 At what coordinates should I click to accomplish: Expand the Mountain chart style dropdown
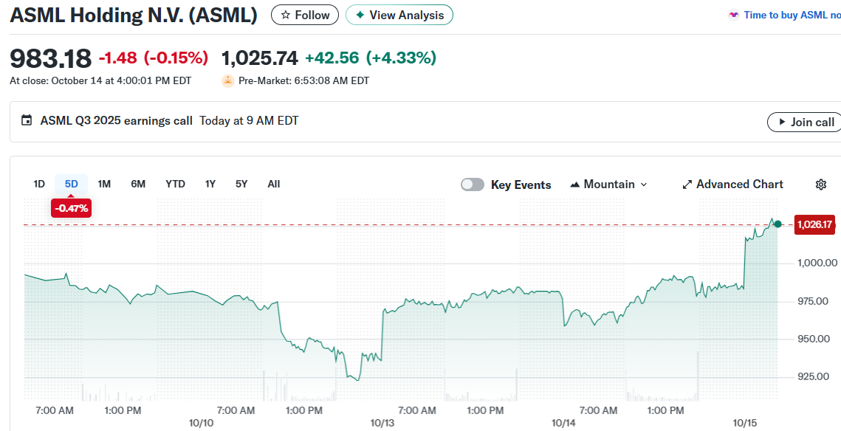(643, 185)
